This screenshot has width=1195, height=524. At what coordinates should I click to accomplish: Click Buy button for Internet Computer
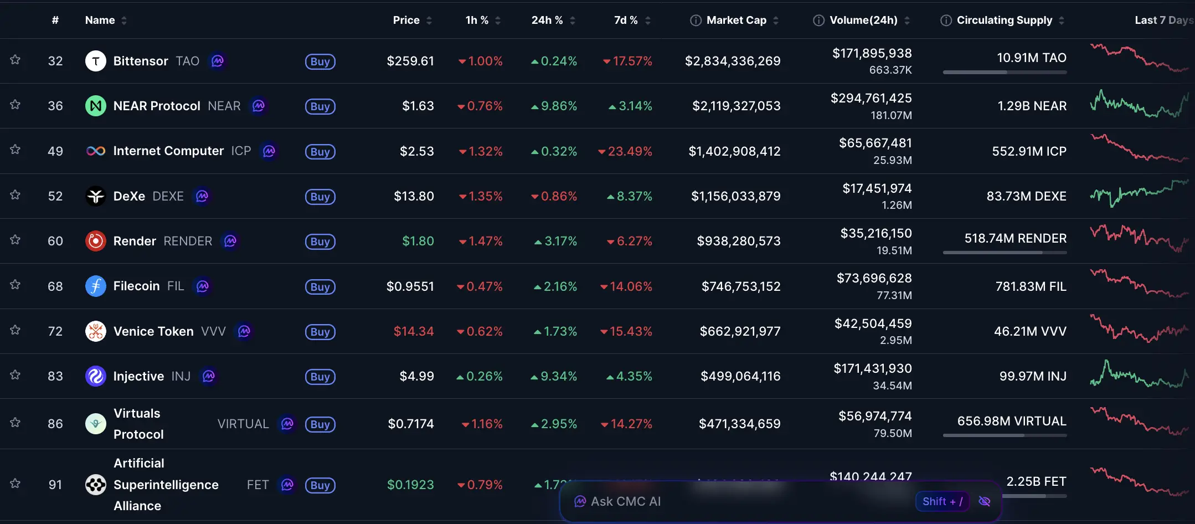(x=320, y=152)
